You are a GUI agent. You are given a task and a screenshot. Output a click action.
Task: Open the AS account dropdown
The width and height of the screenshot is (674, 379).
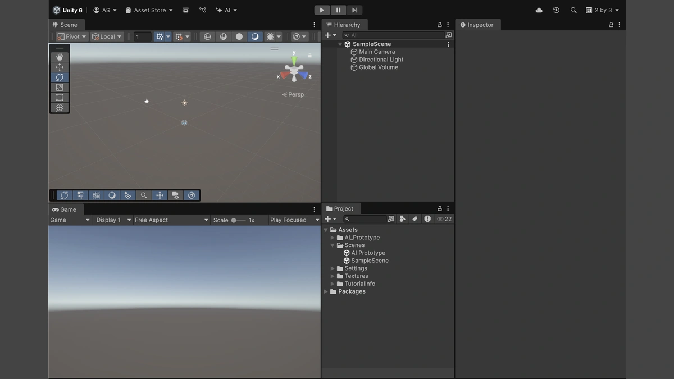point(105,10)
